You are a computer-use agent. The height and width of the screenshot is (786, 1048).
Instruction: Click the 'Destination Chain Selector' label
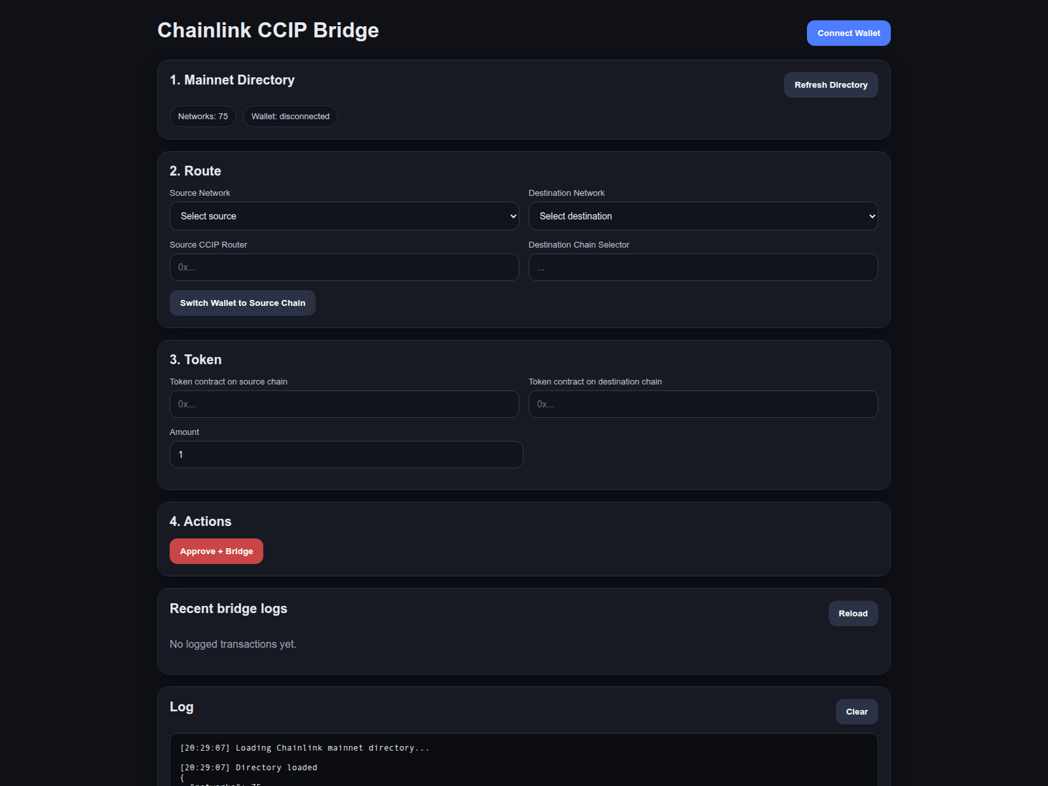point(579,244)
